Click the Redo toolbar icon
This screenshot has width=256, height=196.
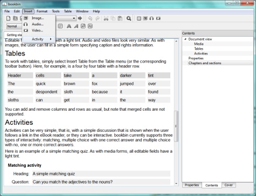[x=98, y=18]
